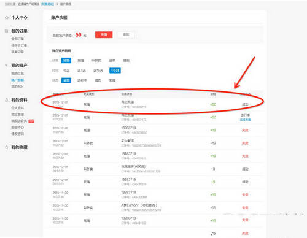Click the red 50 balance amount

tap(79, 35)
